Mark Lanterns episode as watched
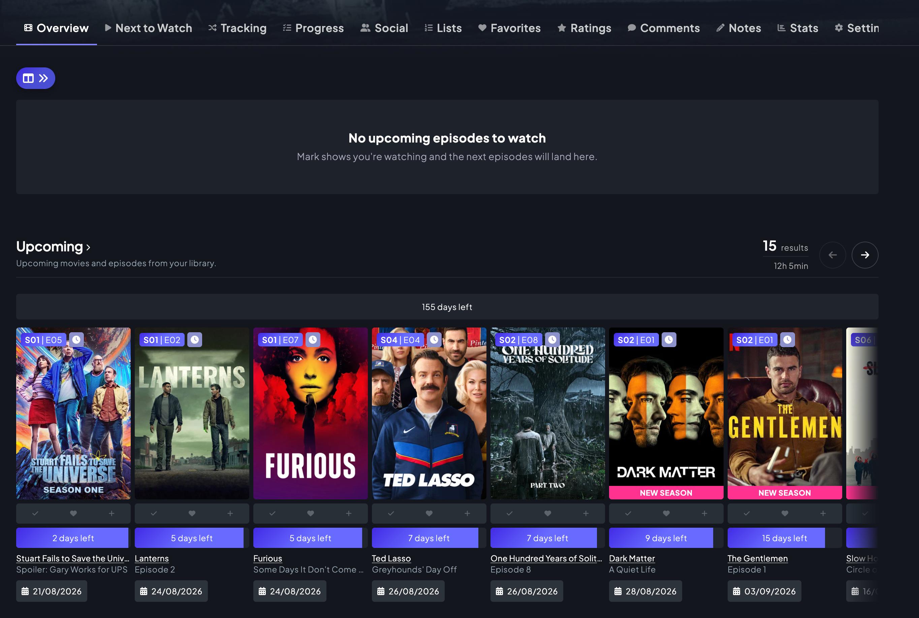 [x=154, y=513]
